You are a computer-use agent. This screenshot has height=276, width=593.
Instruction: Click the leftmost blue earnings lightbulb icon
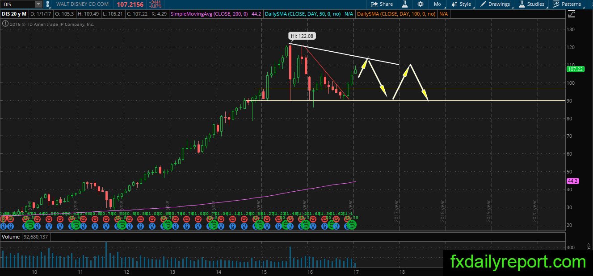(x=4, y=226)
